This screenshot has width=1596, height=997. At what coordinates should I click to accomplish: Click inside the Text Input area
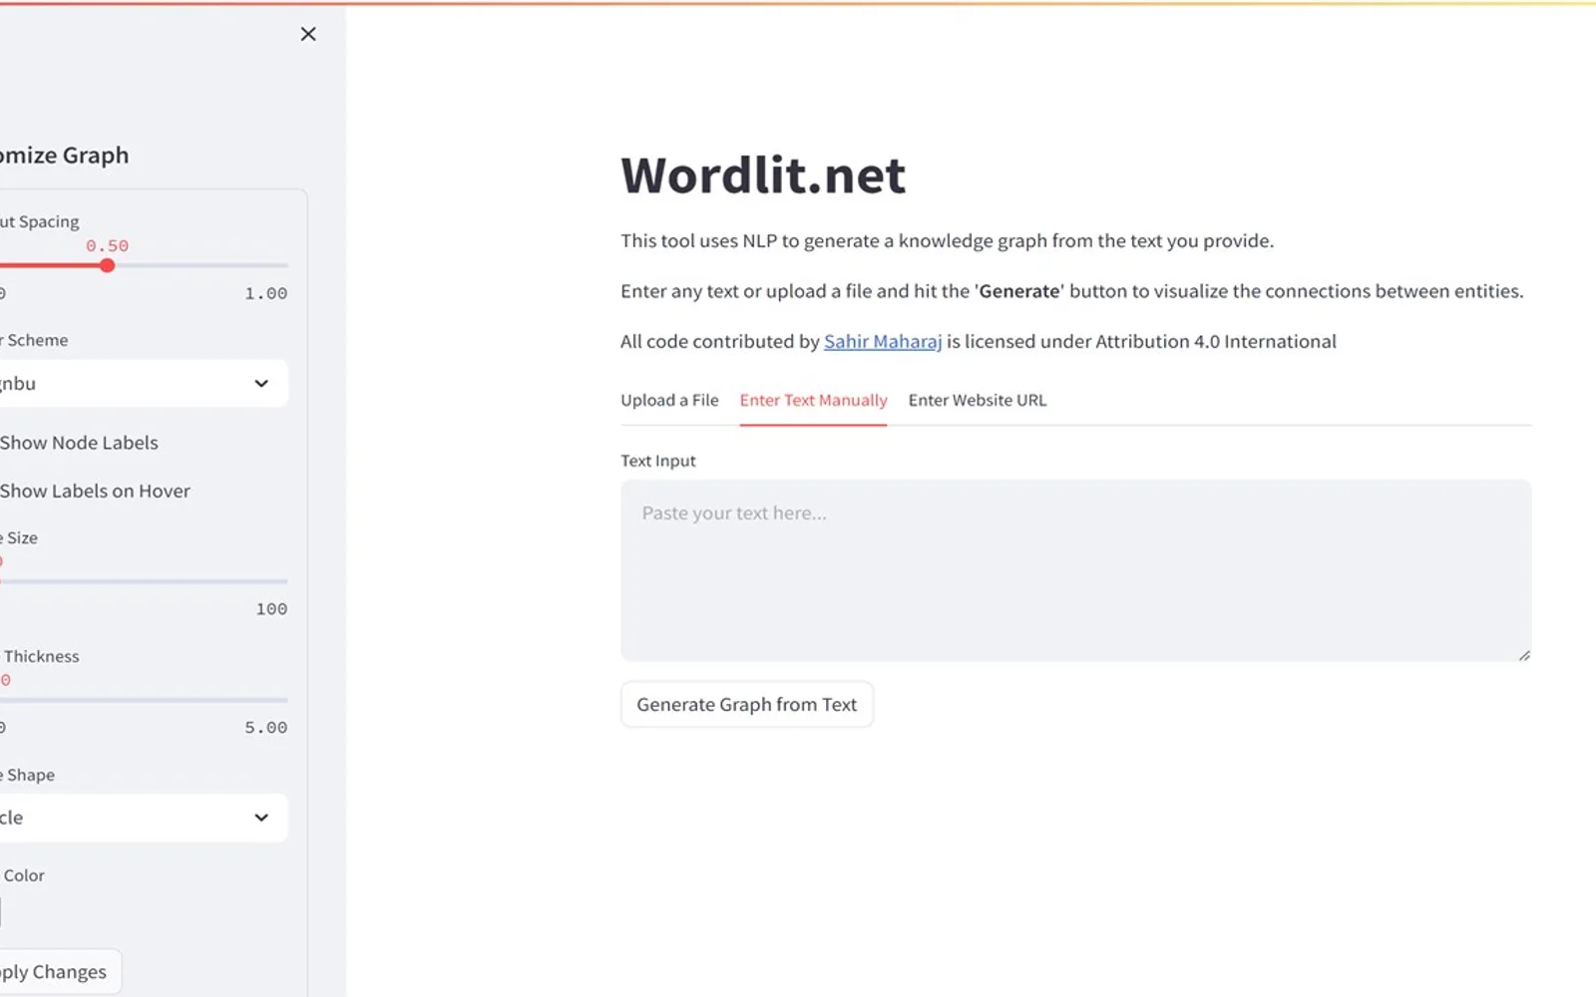coord(1075,570)
